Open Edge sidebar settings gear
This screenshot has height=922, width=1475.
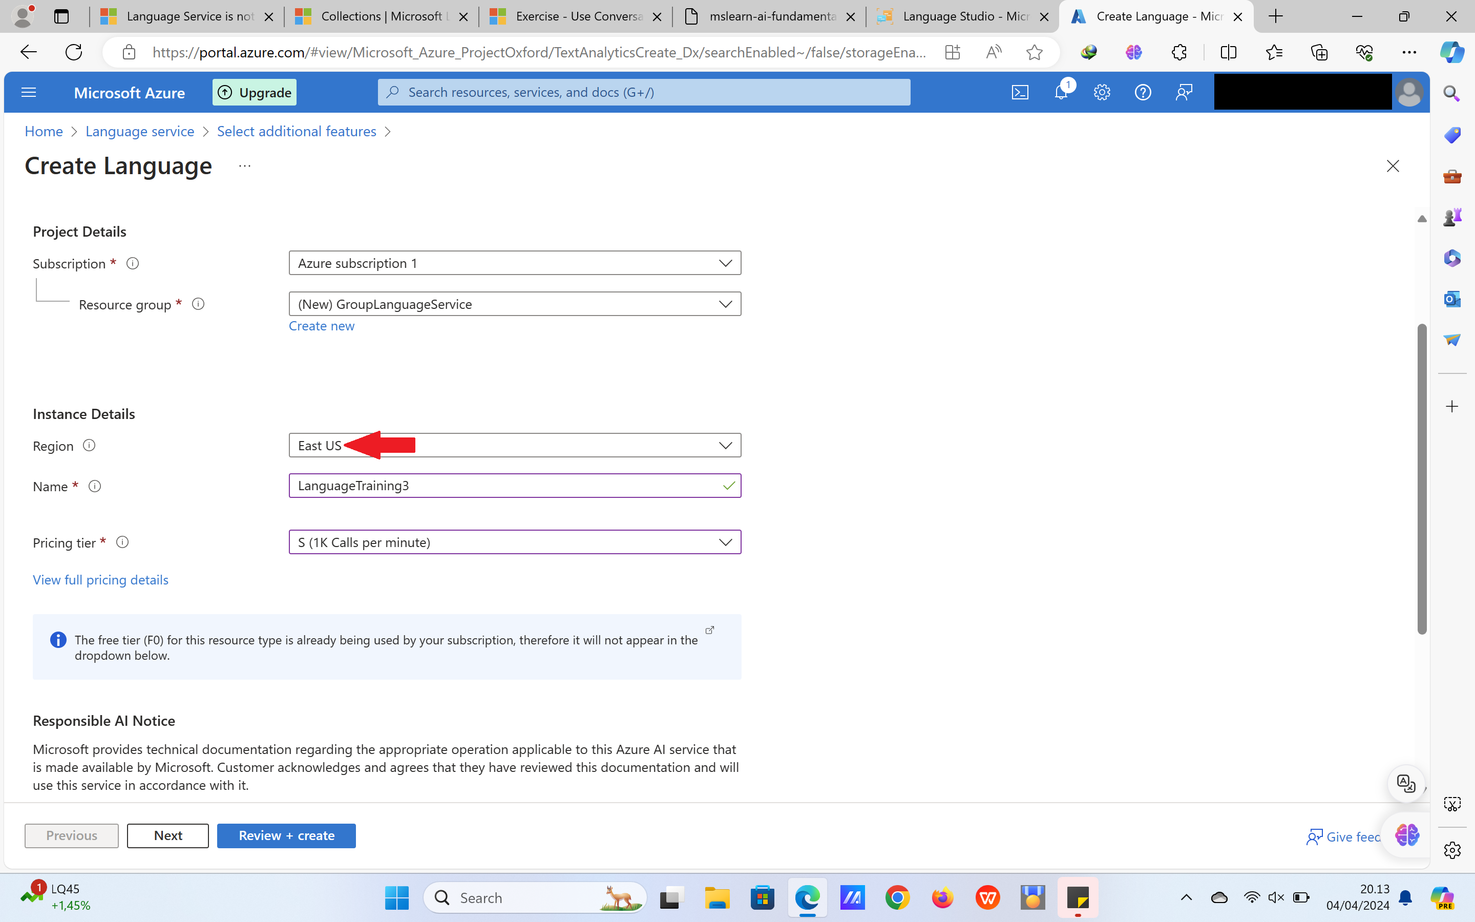click(x=1452, y=850)
